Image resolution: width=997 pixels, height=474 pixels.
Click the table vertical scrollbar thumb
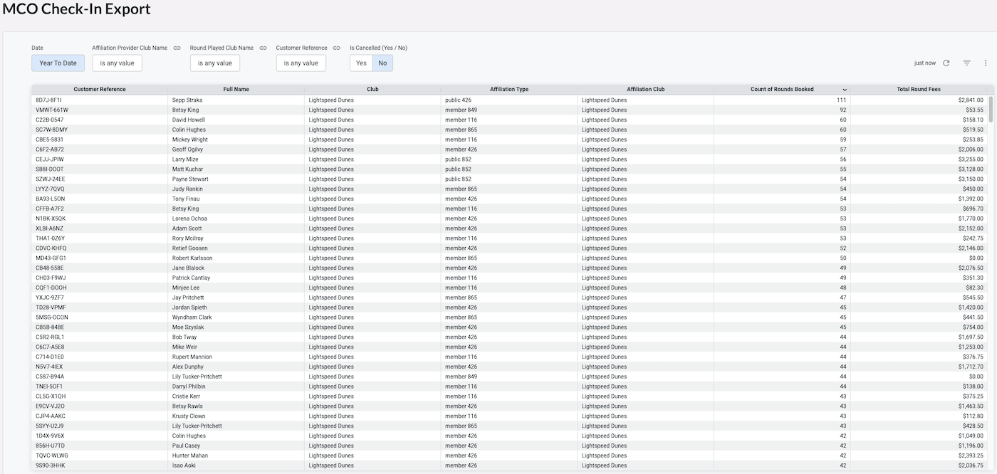(991, 110)
